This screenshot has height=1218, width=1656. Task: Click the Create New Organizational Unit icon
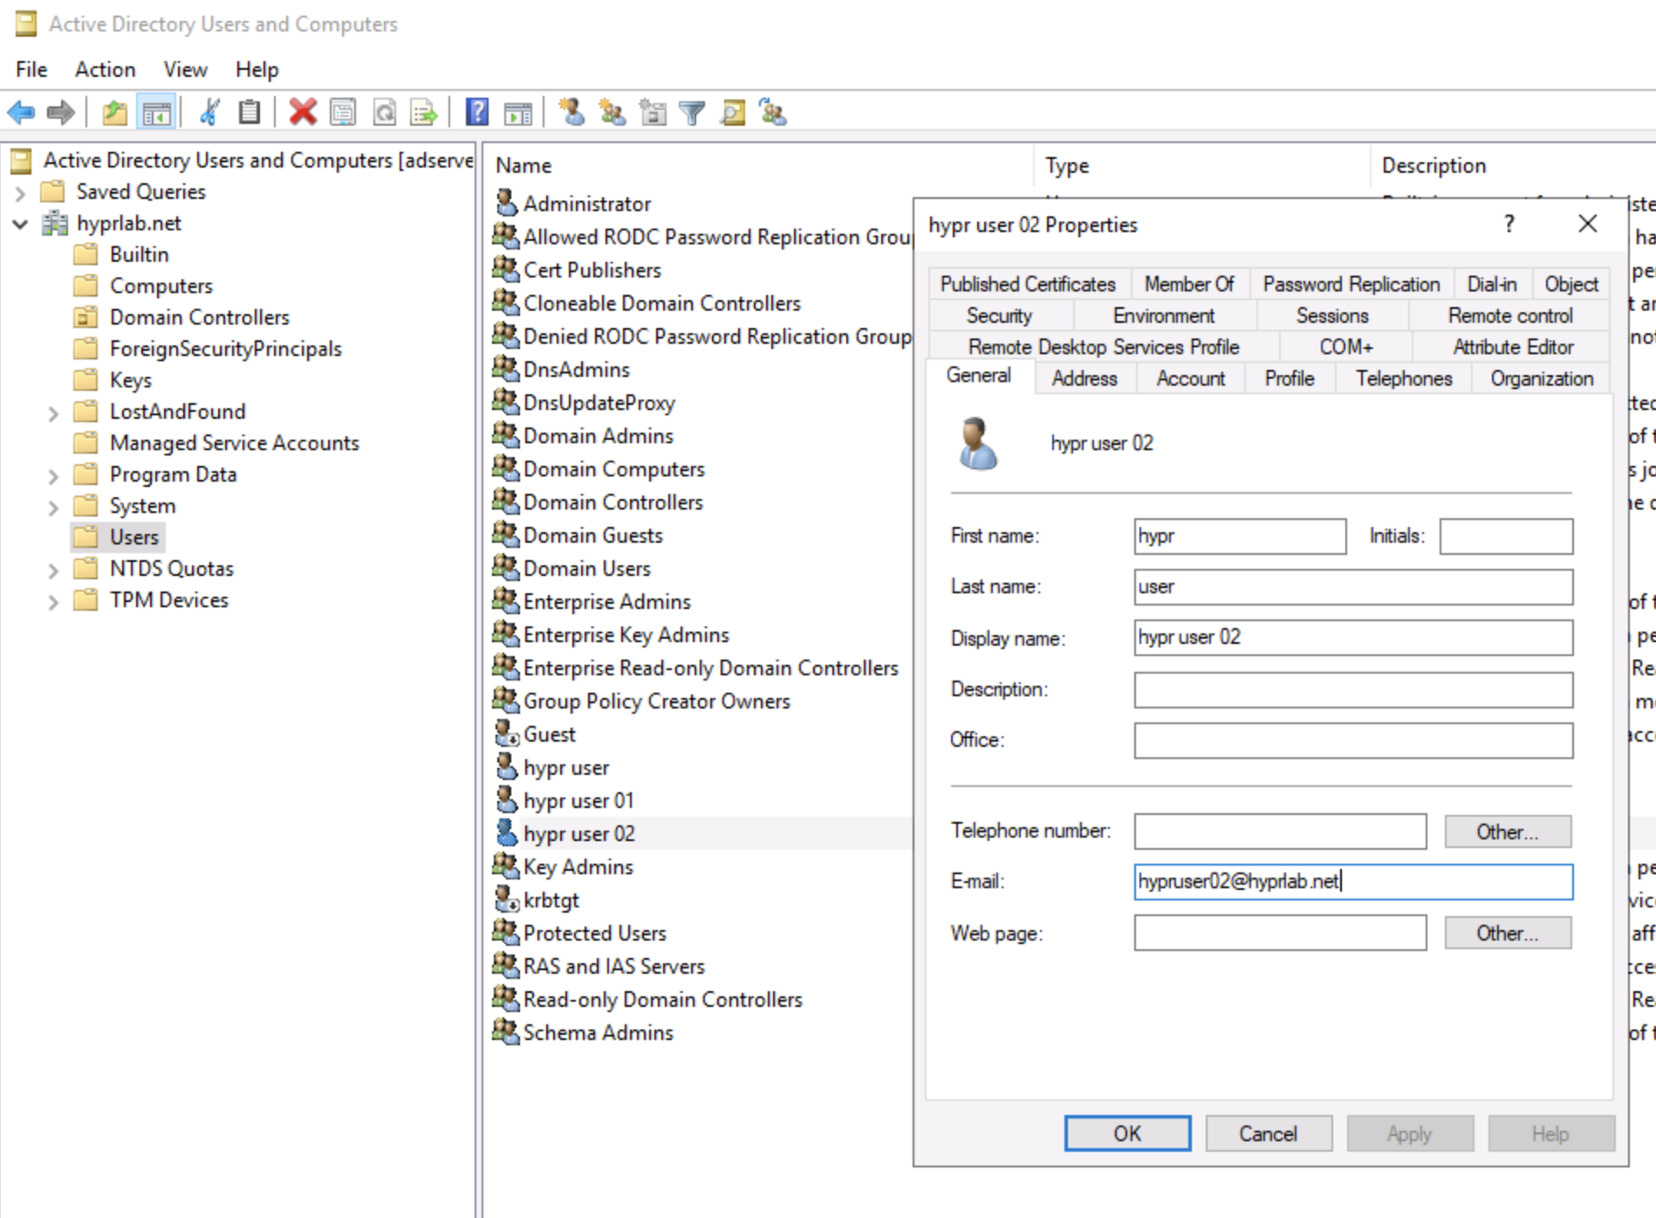tap(653, 113)
